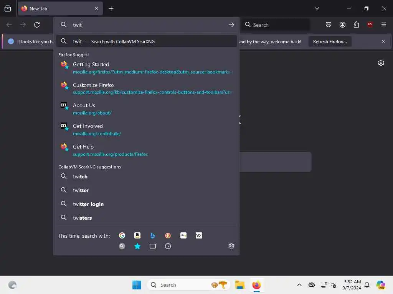Image resolution: width=393 pixels, height=294 pixels.
Task: Dismiss the Refresh Firefox notification bar
Action: pos(383,41)
